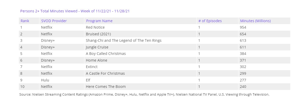The height and width of the screenshot is (109, 308).
Task: Click the Hulu provider cell
Action: coord(45,80)
